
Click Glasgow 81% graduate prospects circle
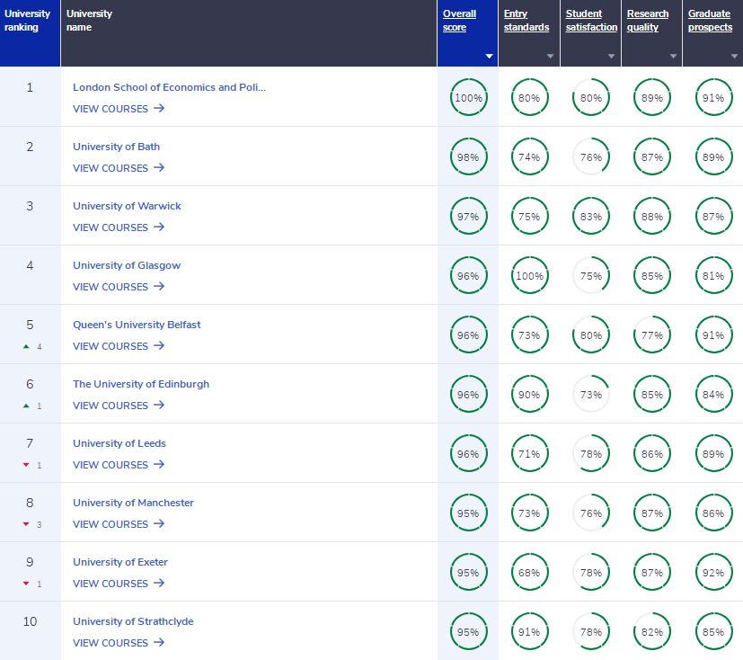click(x=713, y=275)
